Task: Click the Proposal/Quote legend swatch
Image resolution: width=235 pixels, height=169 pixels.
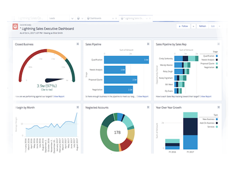Action: 217,64
